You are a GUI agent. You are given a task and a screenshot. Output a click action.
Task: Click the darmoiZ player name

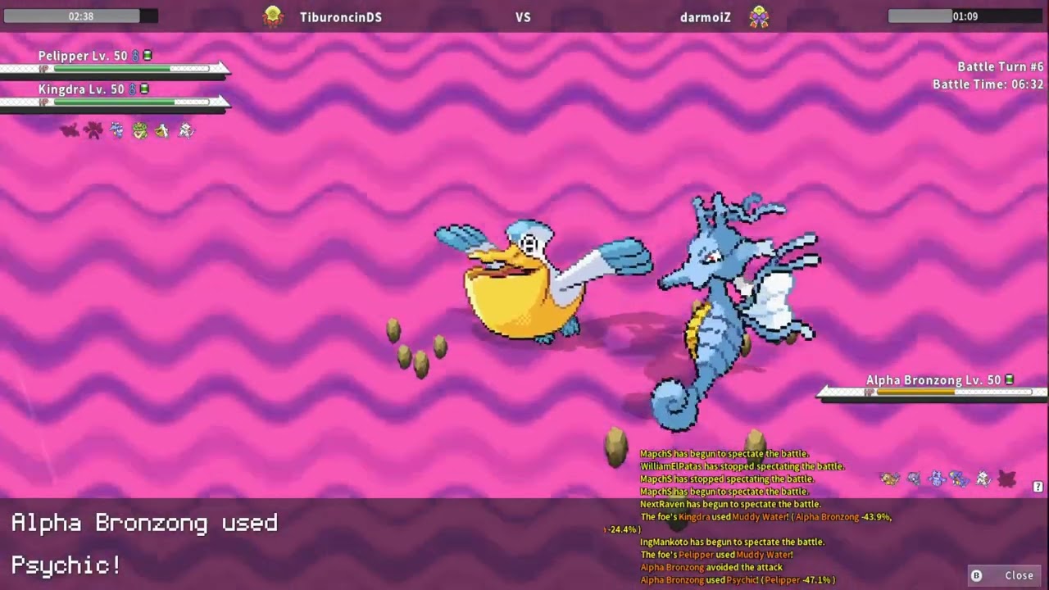706,16
